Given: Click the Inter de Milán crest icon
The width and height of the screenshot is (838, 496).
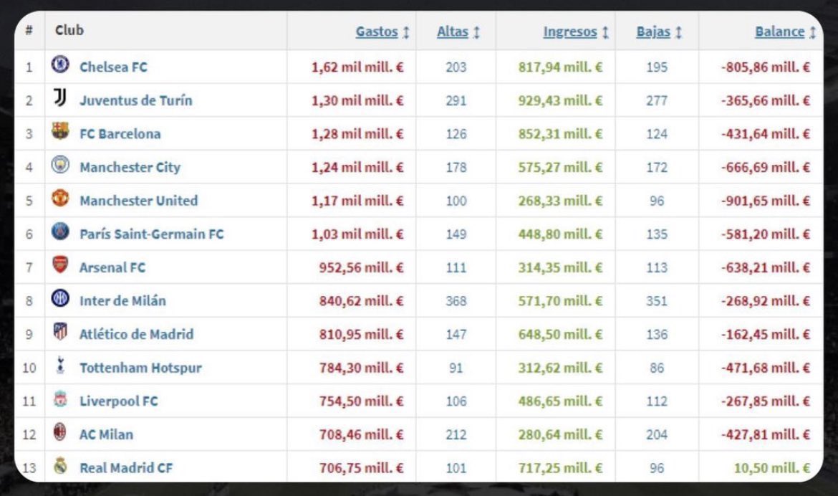Looking at the screenshot, I should pos(60,298).
